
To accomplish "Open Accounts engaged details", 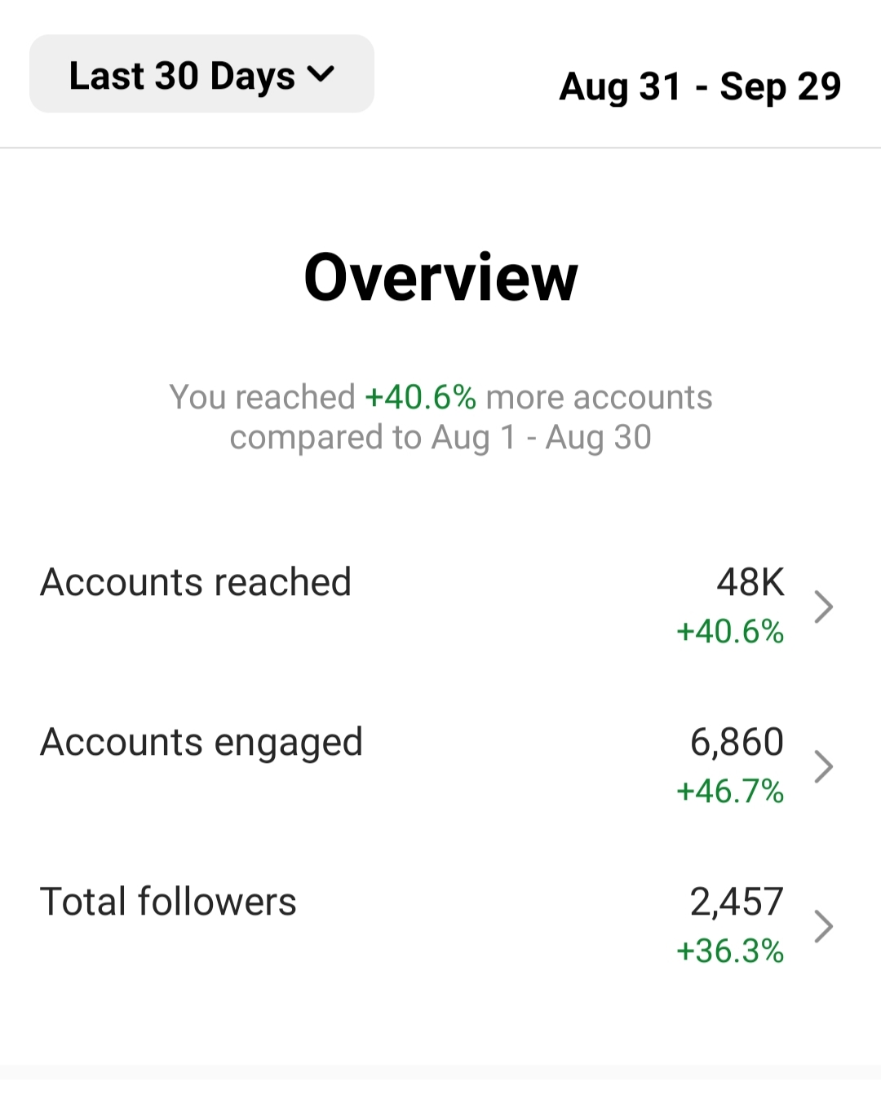I will tap(440, 766).
